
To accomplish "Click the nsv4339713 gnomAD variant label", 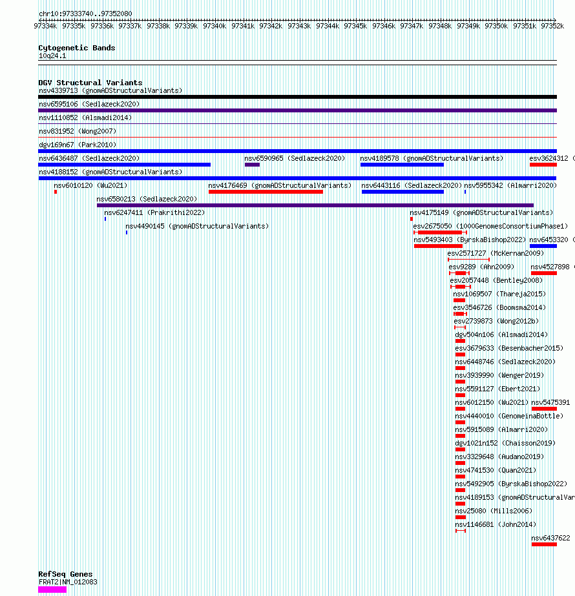I will tap(110, 90).
